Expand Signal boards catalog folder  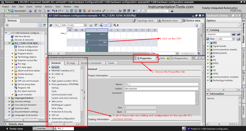[208, 46]
